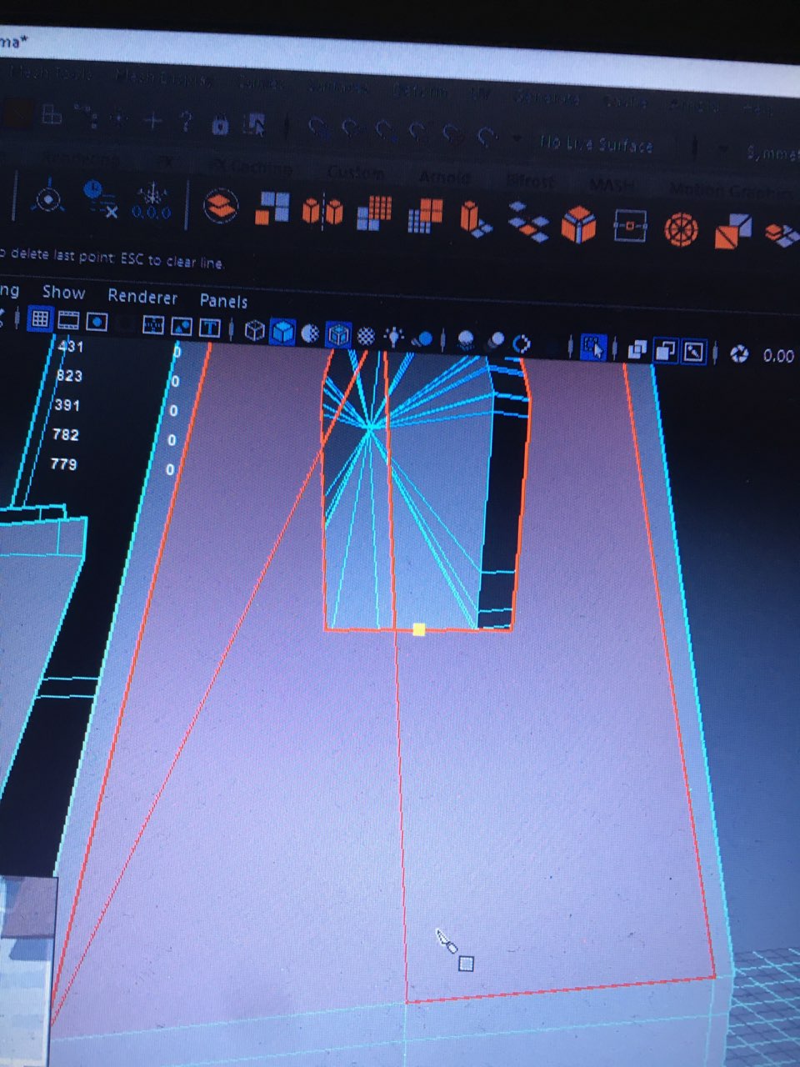Click the make live surface icon with cursor
This screenshot has height=1067, width=800.
tap(255, 126)
